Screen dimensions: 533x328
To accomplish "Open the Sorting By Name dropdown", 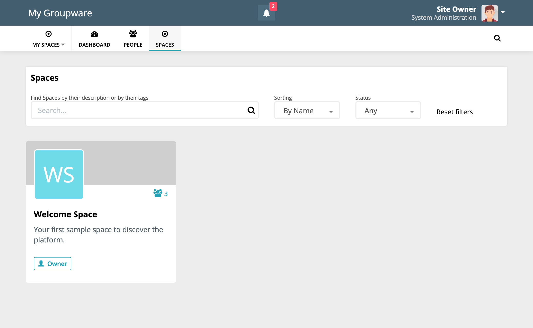I will pos(307,111).
